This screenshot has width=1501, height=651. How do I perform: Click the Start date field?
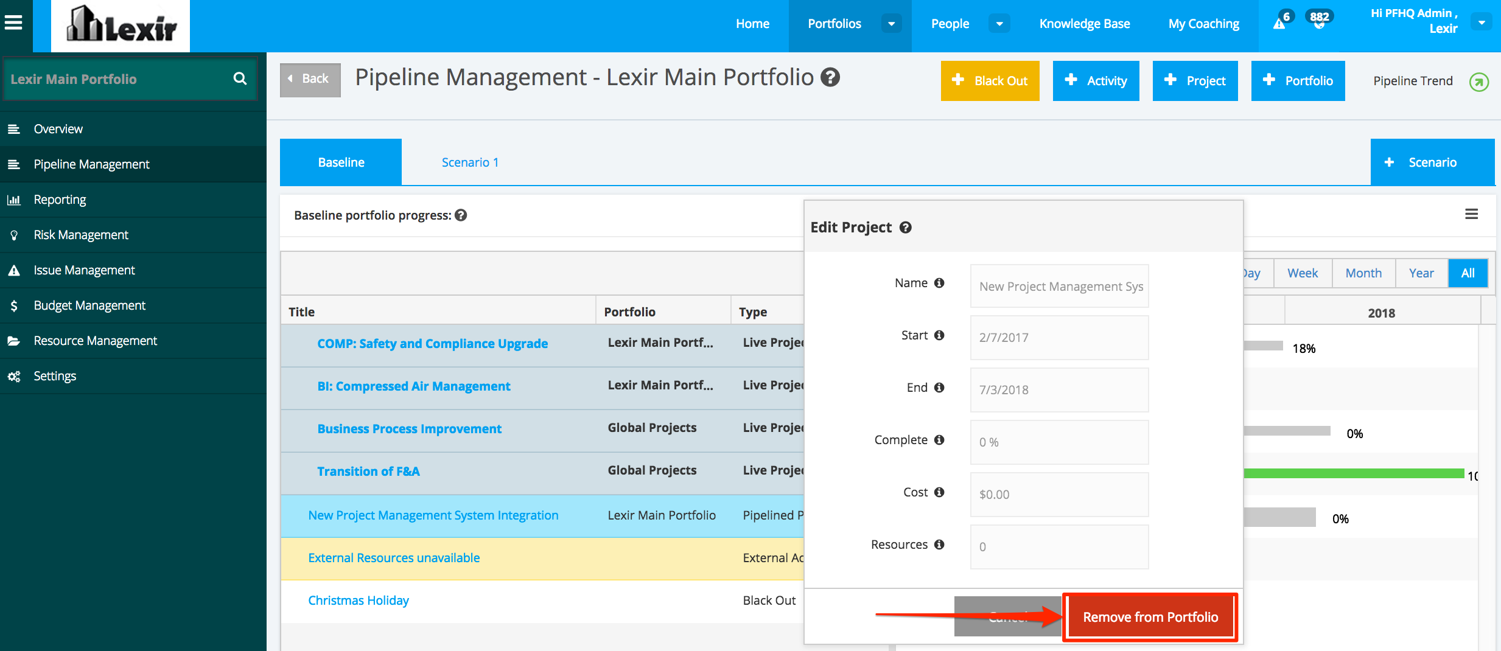1059,338
